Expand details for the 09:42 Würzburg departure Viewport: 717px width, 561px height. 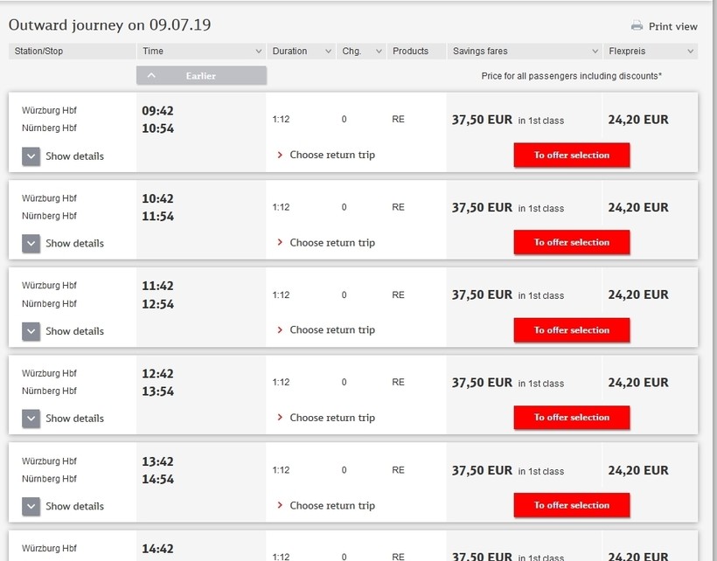[31, 156]
